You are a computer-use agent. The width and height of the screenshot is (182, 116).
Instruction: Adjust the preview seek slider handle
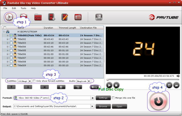coord(108,79)
